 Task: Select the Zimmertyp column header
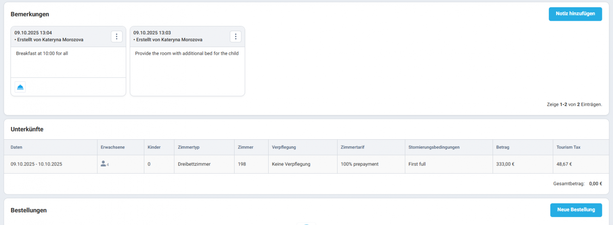[x=189, y=147]
